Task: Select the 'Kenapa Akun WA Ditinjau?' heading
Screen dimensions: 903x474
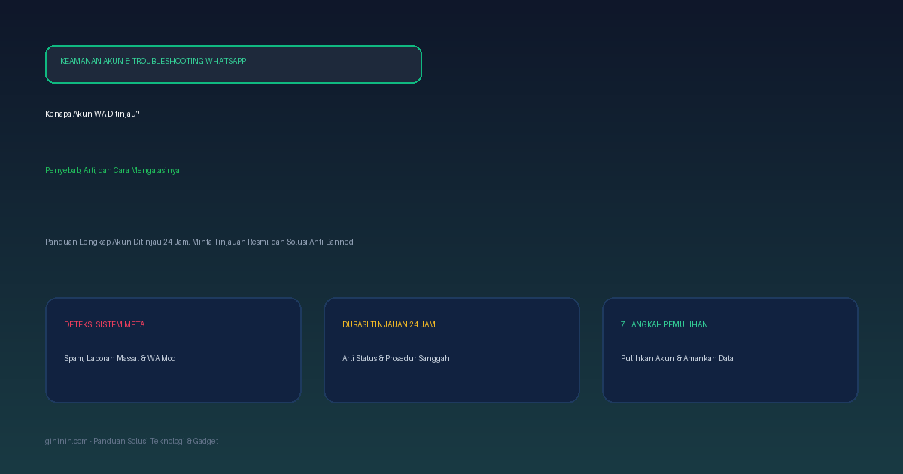Action: [93, 114]
